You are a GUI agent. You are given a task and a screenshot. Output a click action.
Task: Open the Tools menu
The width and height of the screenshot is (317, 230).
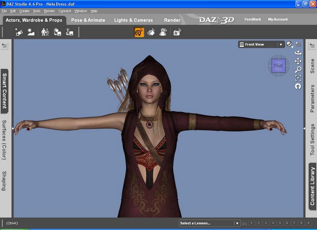click(x=36, y=11)
